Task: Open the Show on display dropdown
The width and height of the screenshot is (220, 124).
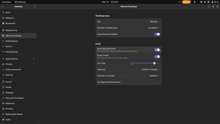Action: click(150, 70)
